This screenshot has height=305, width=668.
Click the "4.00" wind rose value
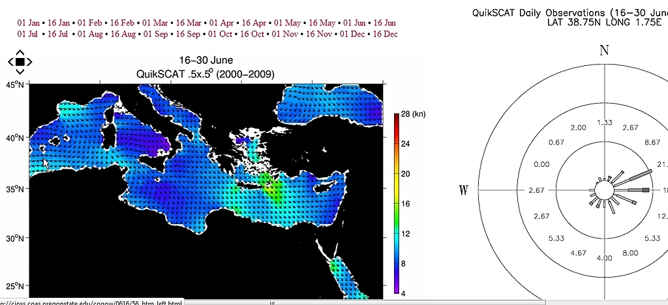point(605,258)
